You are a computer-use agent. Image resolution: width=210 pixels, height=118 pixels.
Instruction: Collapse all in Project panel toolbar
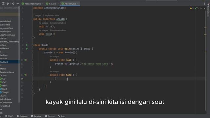pos(8,4)
